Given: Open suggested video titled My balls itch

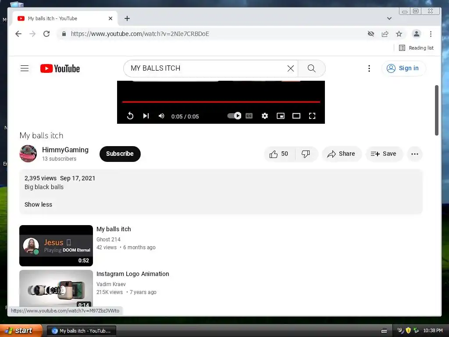Looking at the screenshot, I should click(114, 229).
